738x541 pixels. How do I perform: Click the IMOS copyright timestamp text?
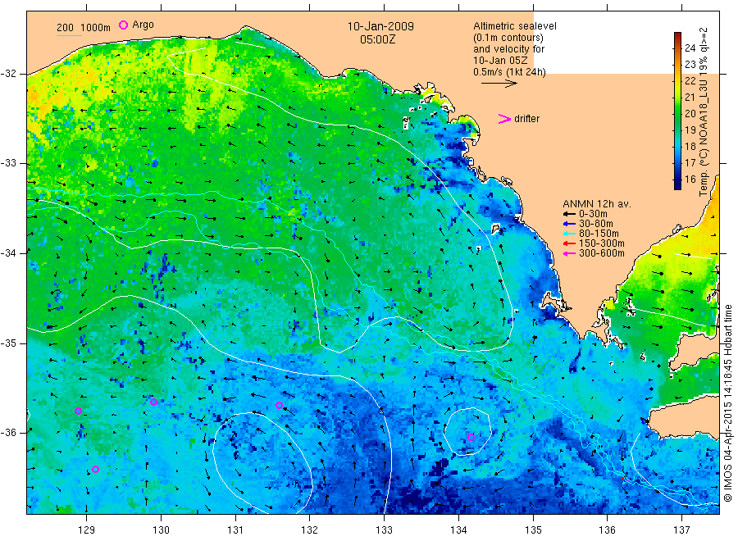727,403
